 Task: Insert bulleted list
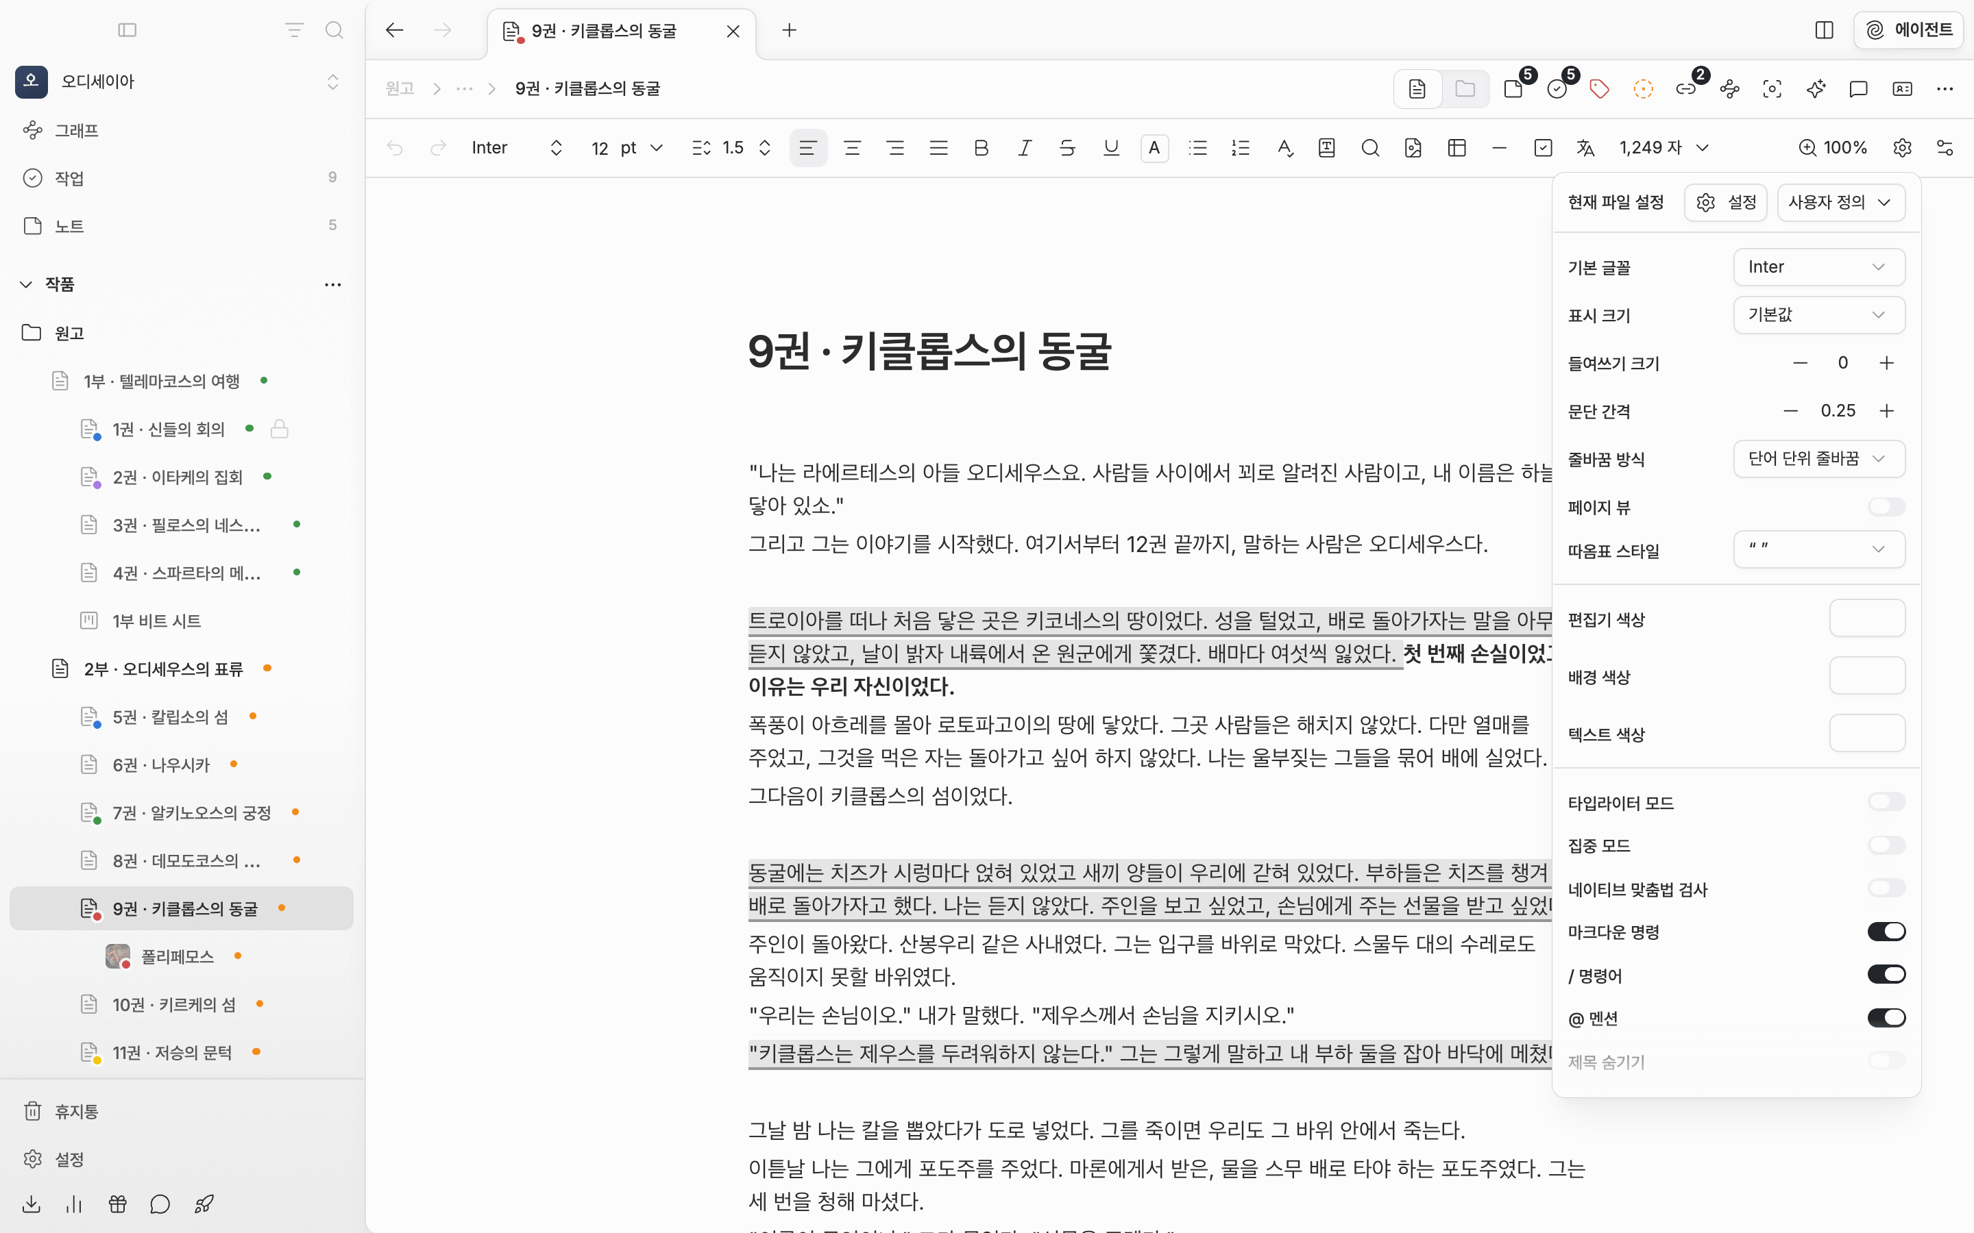click(1197, 147)
